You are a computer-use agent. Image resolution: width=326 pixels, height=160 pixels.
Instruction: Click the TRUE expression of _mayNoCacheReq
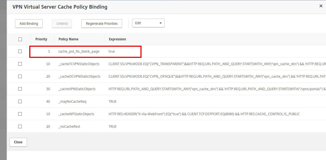(x=113, y=102)
